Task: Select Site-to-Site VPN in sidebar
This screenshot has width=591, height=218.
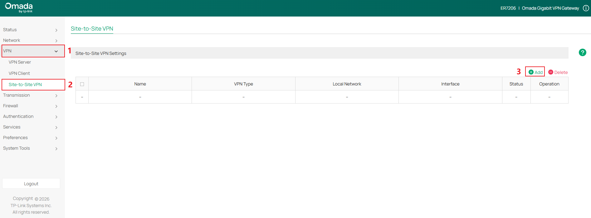Action: (25, 85)
